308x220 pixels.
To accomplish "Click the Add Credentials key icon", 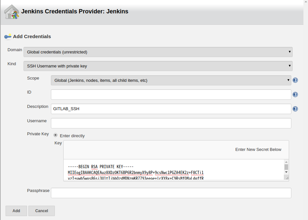I will [x=8, y=37].
